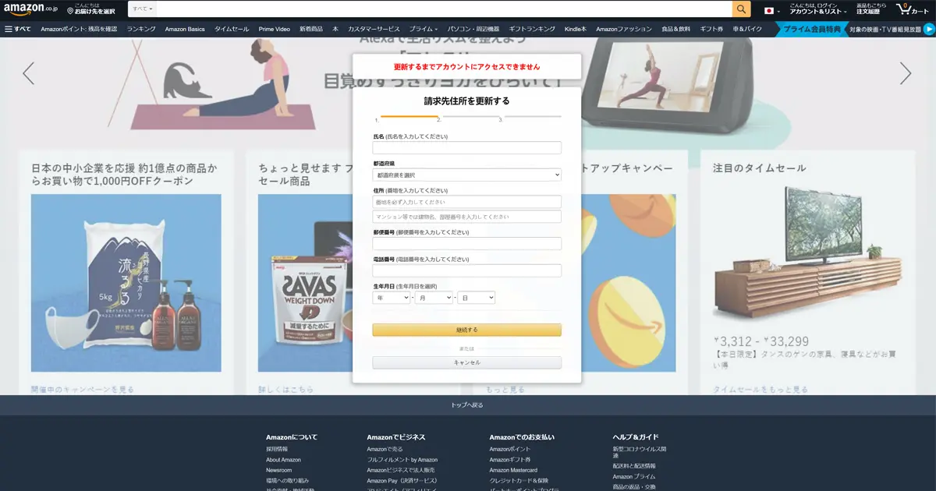Go to previous carousel slide arrow

point(29,73)
